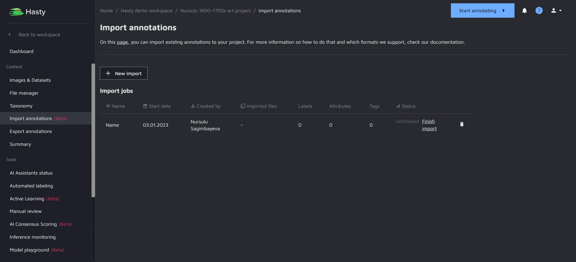
Task: Open the Taxonomy sidebar item
Action: 21,106
